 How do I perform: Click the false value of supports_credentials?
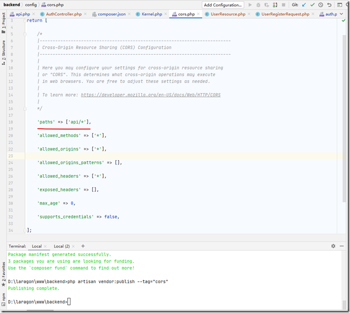pos(111,217)
